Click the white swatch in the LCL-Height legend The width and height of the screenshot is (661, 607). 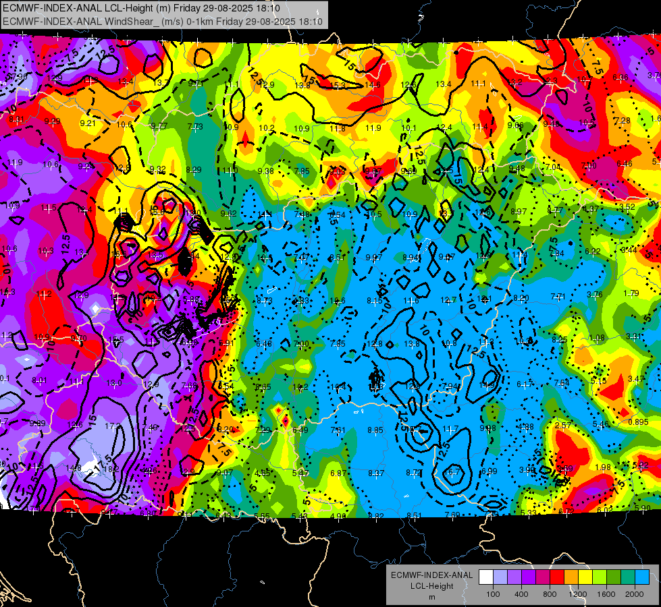coord(486,577)
